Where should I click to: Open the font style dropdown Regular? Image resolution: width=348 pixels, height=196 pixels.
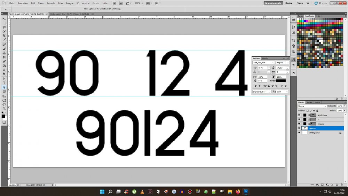[x=282, y=63]
